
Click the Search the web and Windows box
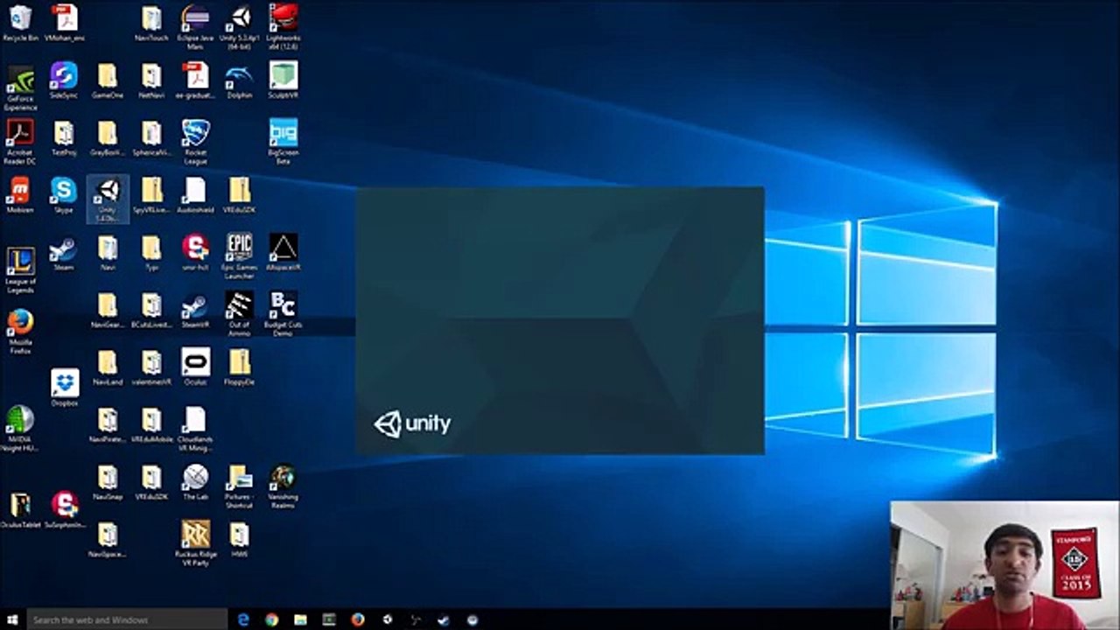click(x=127, y=619)
